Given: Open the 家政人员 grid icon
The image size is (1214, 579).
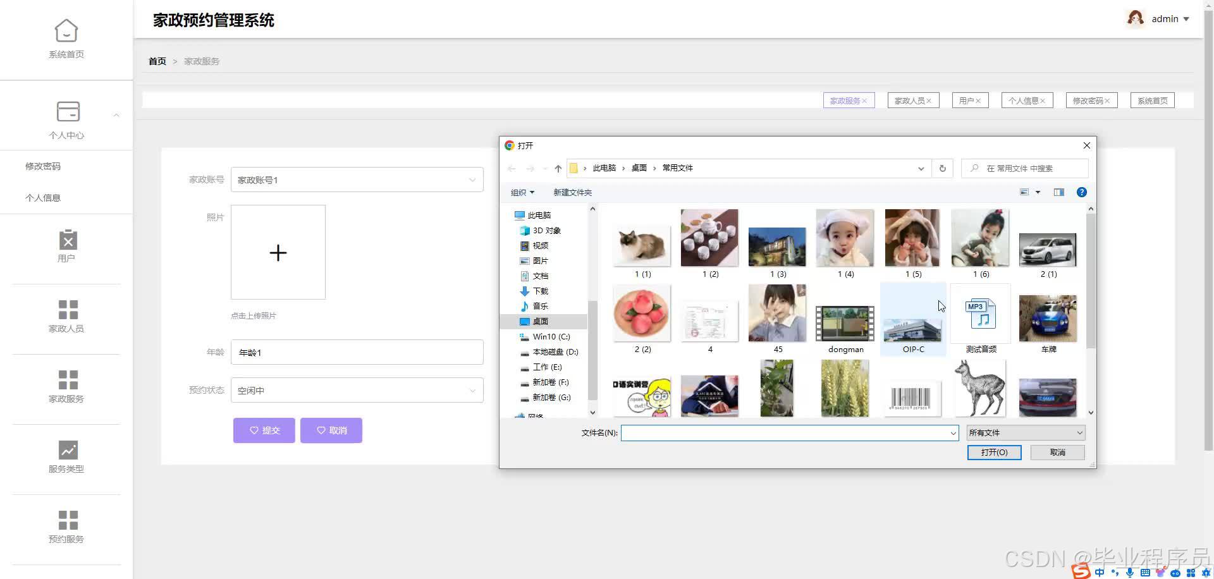Looking at the screenshot, I should pyautogui.click(x=68, y=310).
